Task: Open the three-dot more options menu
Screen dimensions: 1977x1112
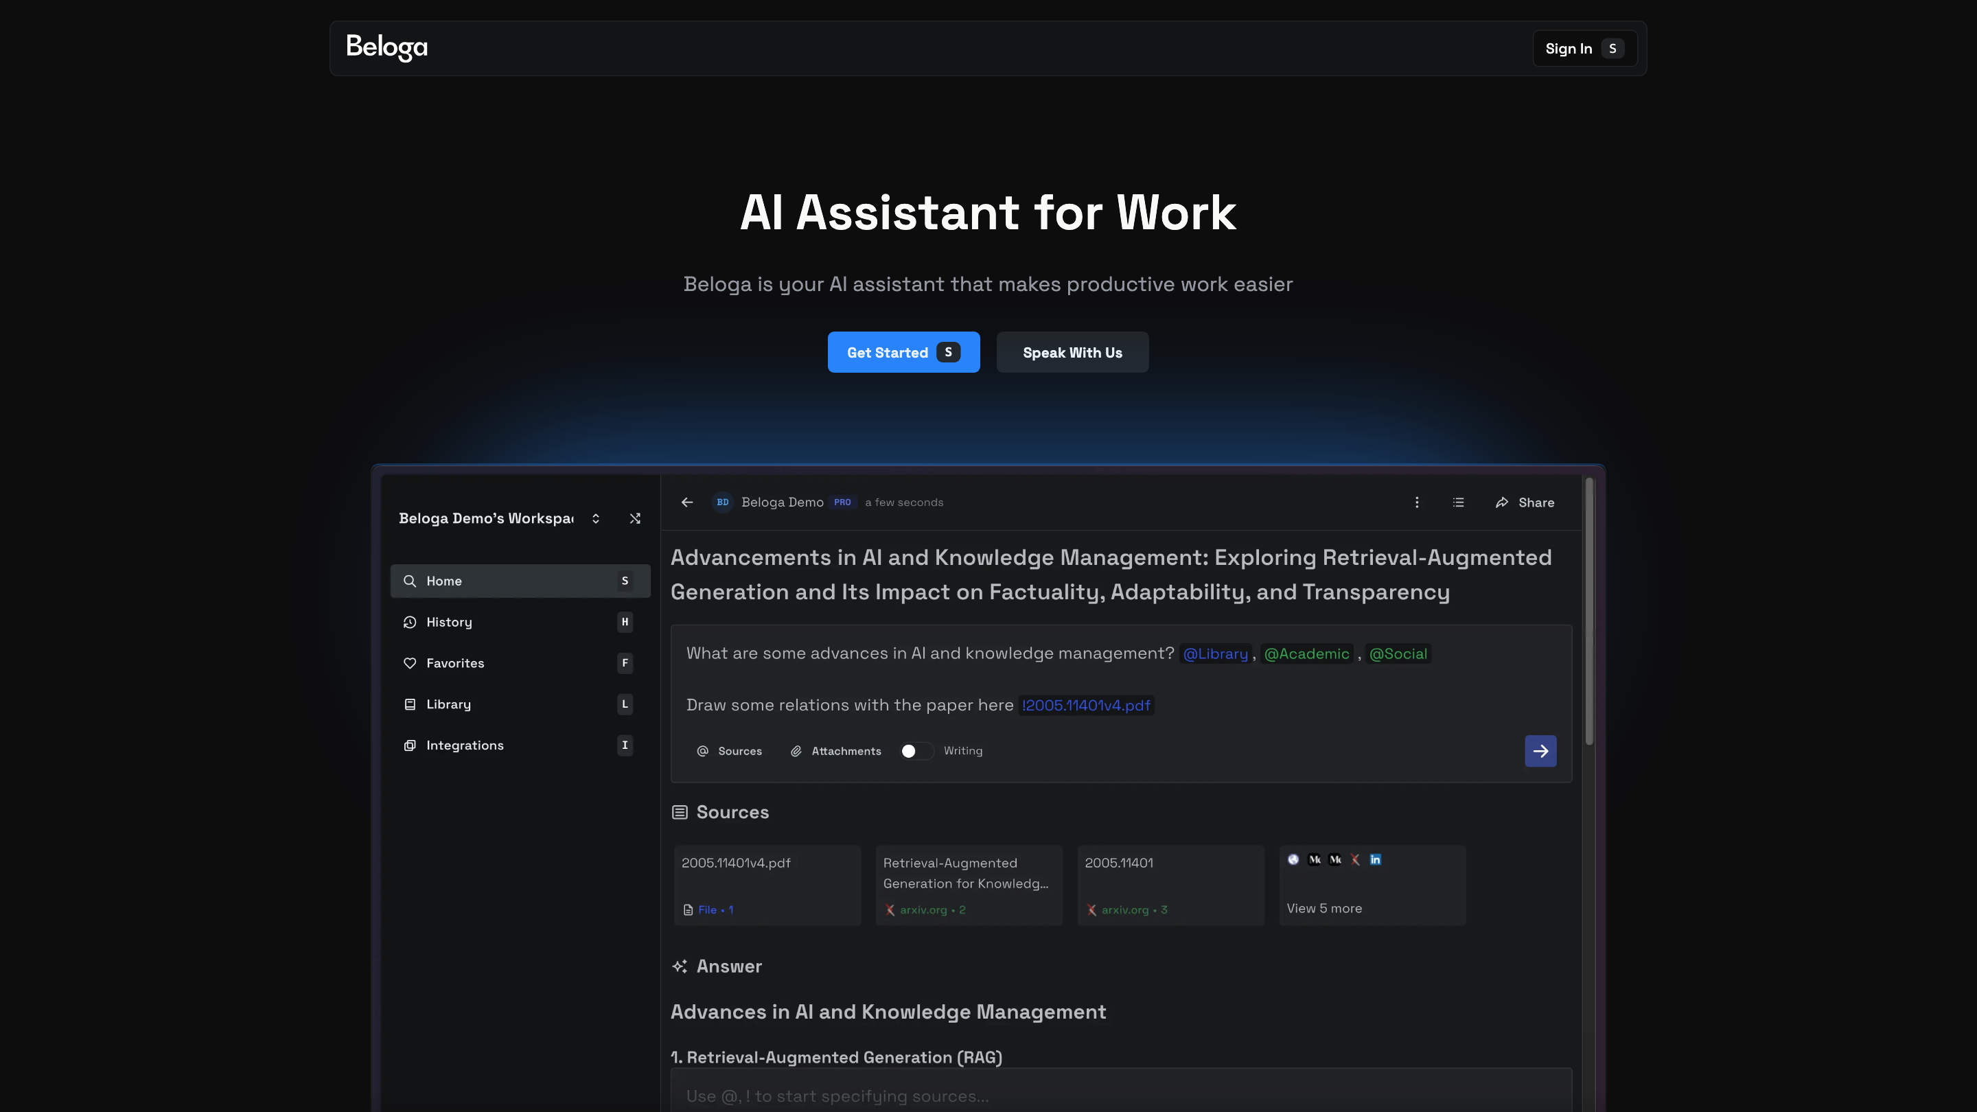Action: 1417,502
